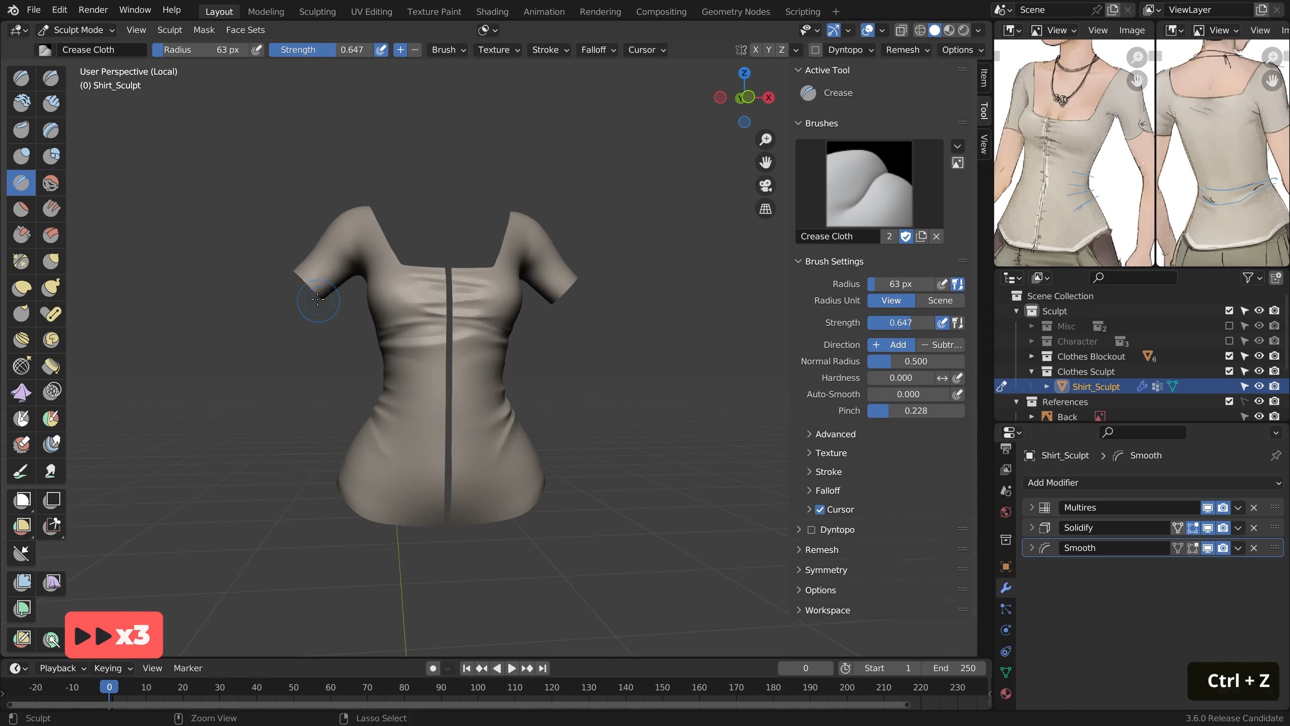This screenshot has width=1290, height=726.
Task: Expand the Symmetry panel
Action: [x=826, y=570]
